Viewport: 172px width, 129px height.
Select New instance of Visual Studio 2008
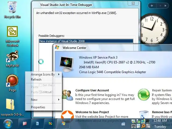point(86,41)
